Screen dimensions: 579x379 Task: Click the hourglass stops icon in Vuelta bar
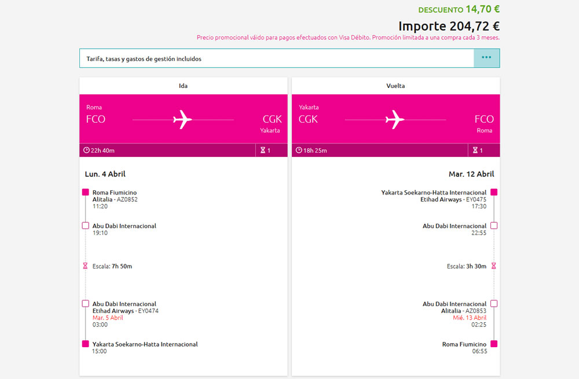pos(475,150)
